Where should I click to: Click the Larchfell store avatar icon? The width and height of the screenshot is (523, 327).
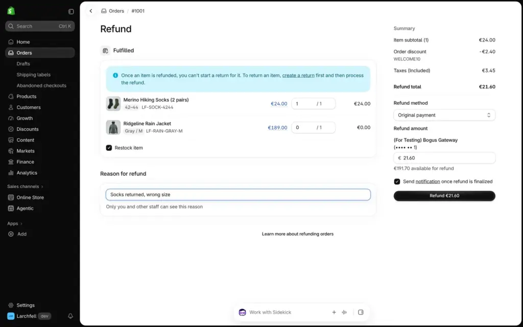pyautogui.click(x=11, y=316)
